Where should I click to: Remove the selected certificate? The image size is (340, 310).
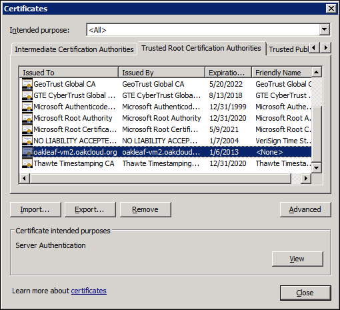click(x=145, y=209)
